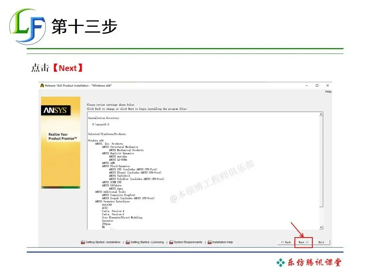This screenshot has width=373, height=279.
Task: Click 'ANSYS ICEM CFD' line
Action: [x=112, y=182]
